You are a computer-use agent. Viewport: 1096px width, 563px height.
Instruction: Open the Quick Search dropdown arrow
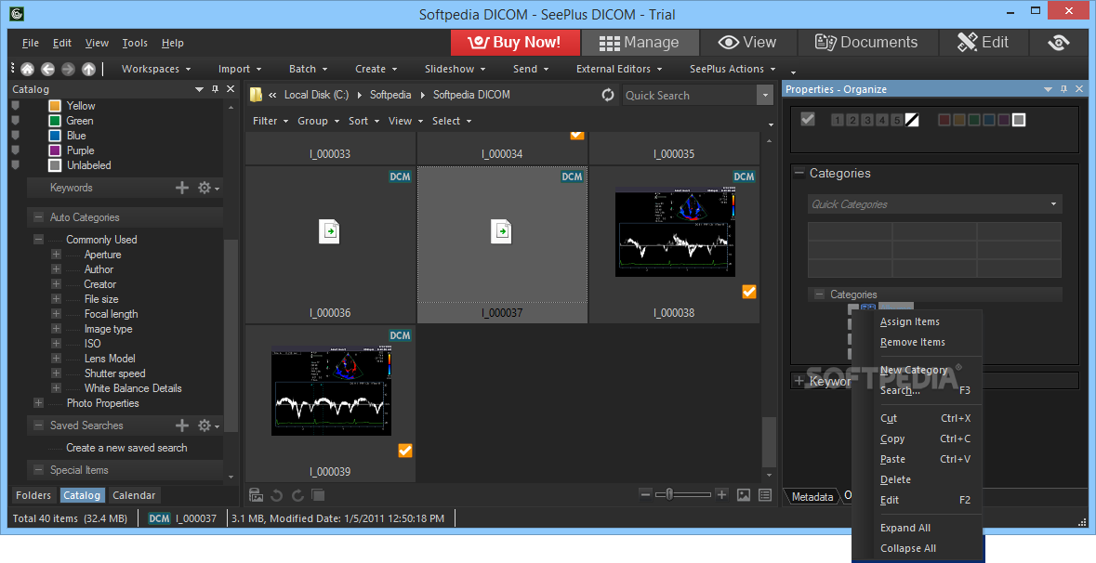765,95
